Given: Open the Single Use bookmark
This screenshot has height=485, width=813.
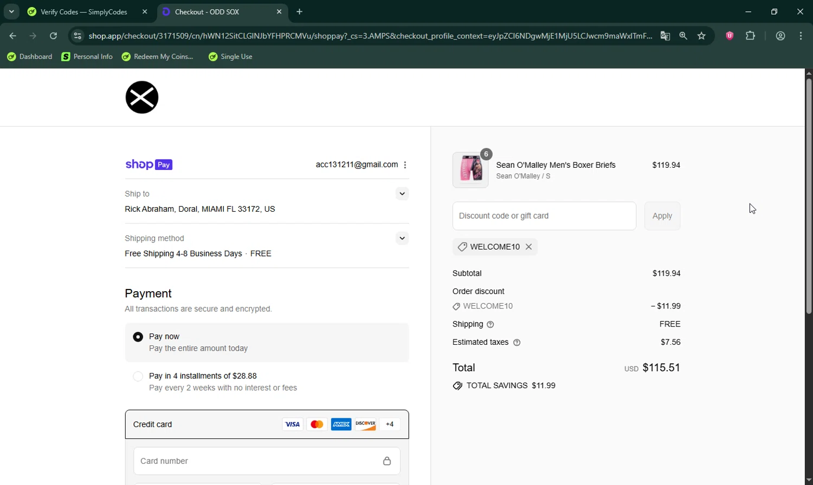Looking at the screenshot, I should pos(231,57).
